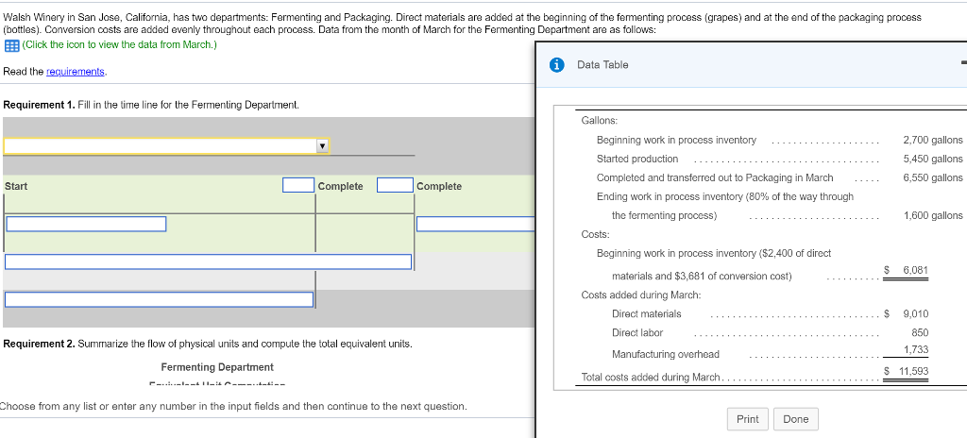This screenshot has height=438, width=967.
Task: Click the 'Costs:' section heading
Action: pyautogui.click(x=596, y=234)
